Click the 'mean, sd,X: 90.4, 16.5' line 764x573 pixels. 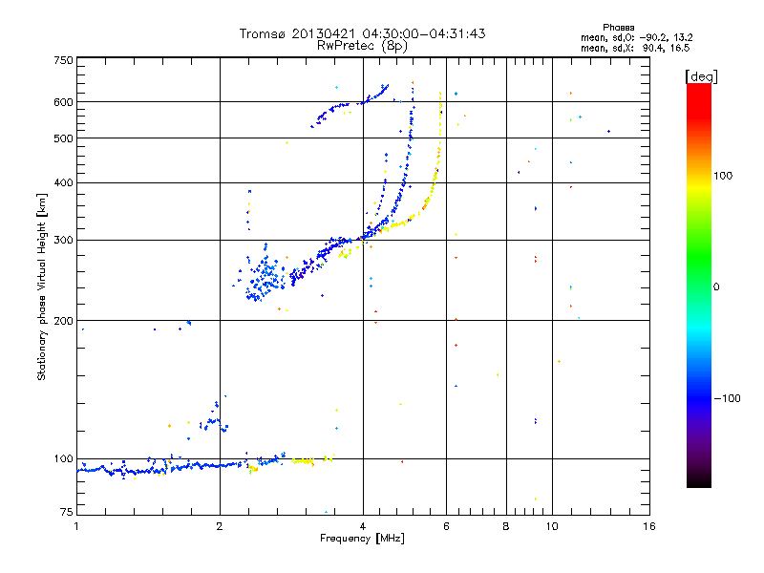click(635, 48)
